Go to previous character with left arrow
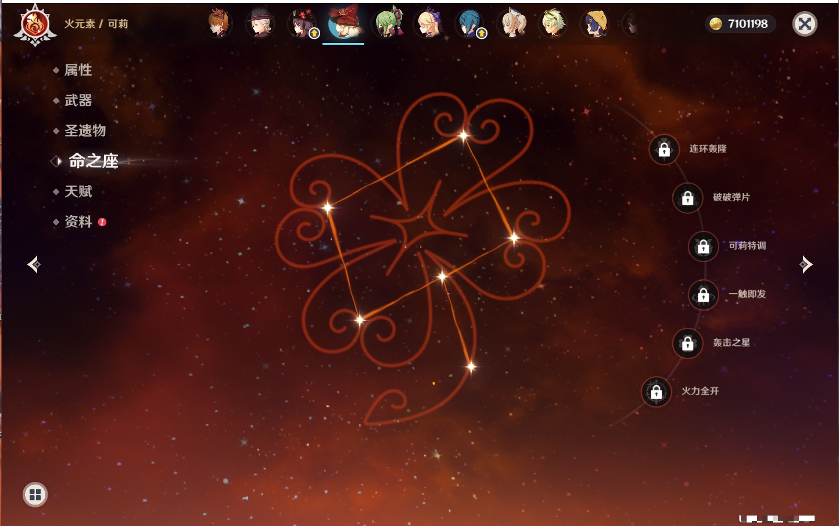This screenshot has width=839, height=526. [x=34, y=264]
